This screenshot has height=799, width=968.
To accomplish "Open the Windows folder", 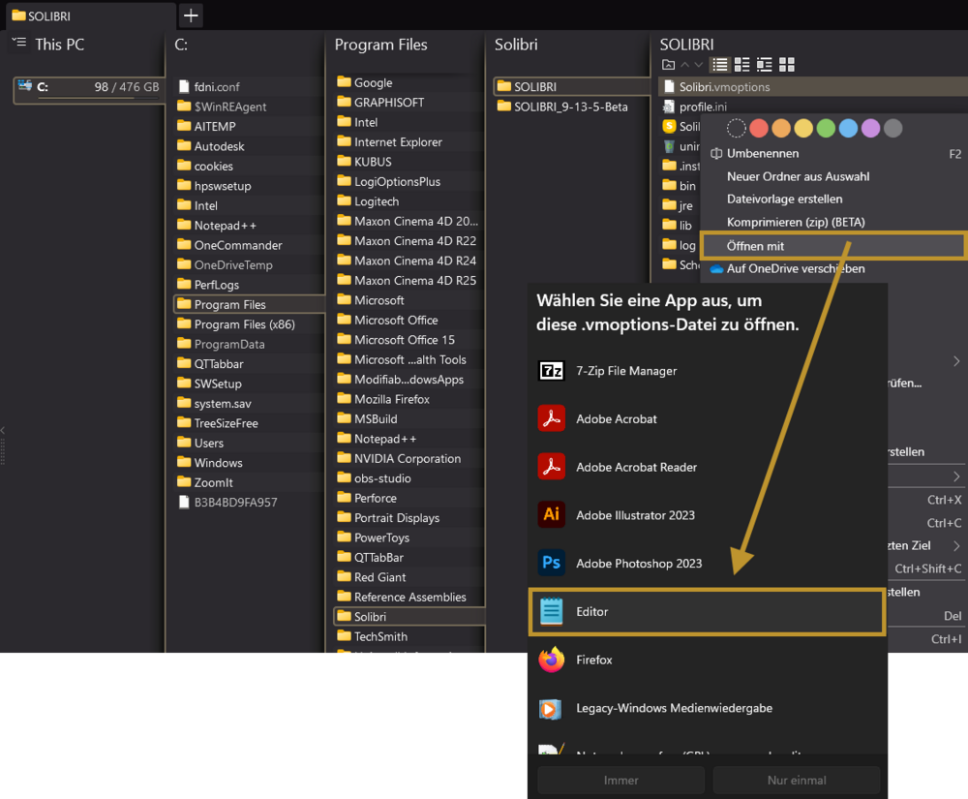I will click(250, 463).
